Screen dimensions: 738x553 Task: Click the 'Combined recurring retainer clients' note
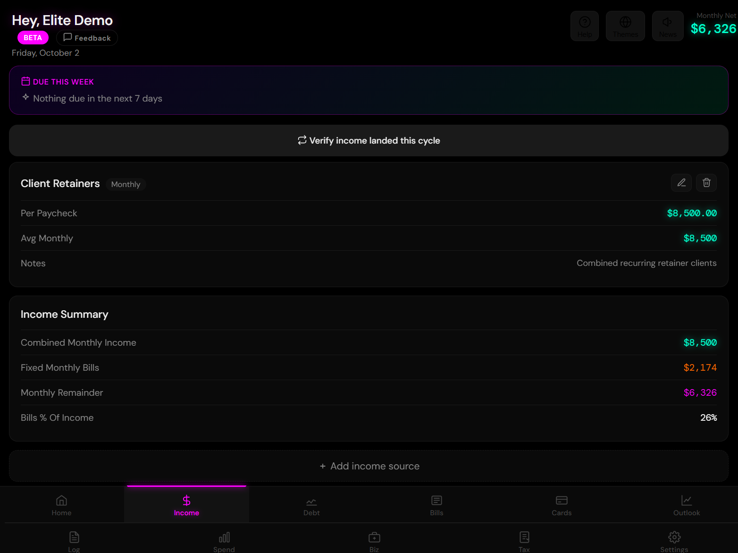pyautogui.click(x=646, y=263)
